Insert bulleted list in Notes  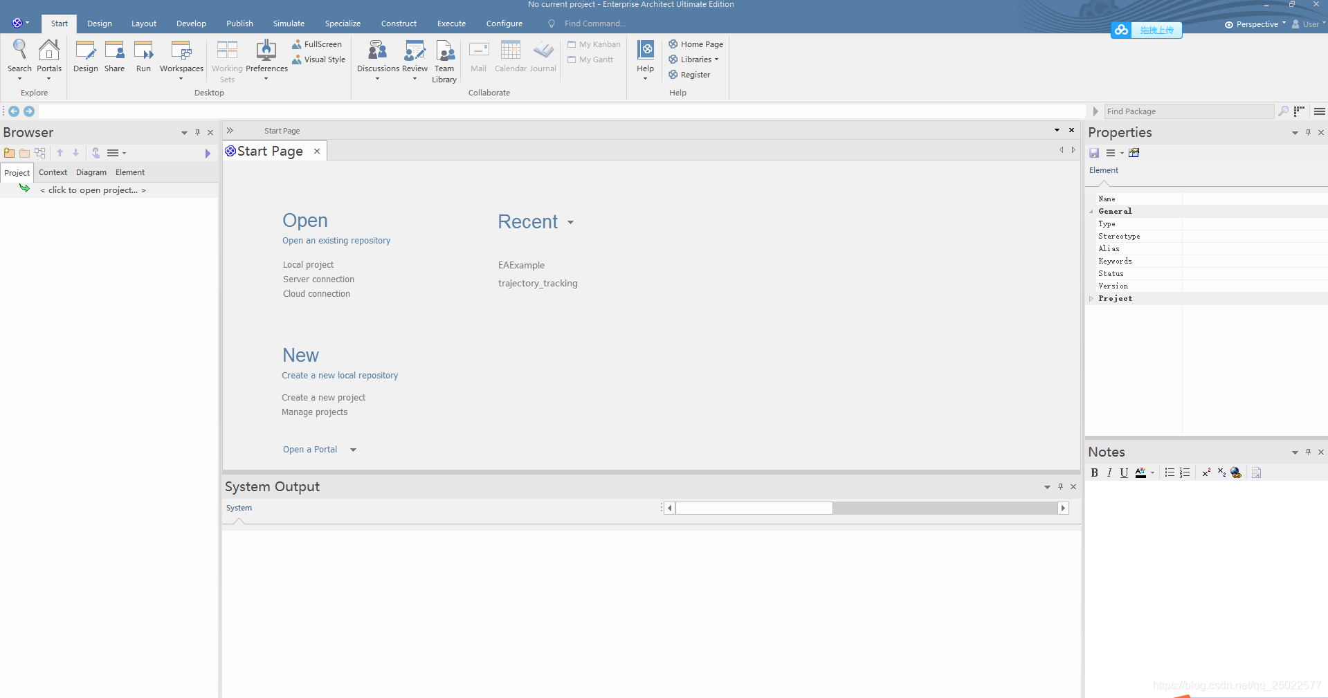(x=1170, y=472)
